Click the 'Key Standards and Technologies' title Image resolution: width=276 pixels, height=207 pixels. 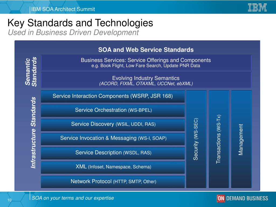80,23
